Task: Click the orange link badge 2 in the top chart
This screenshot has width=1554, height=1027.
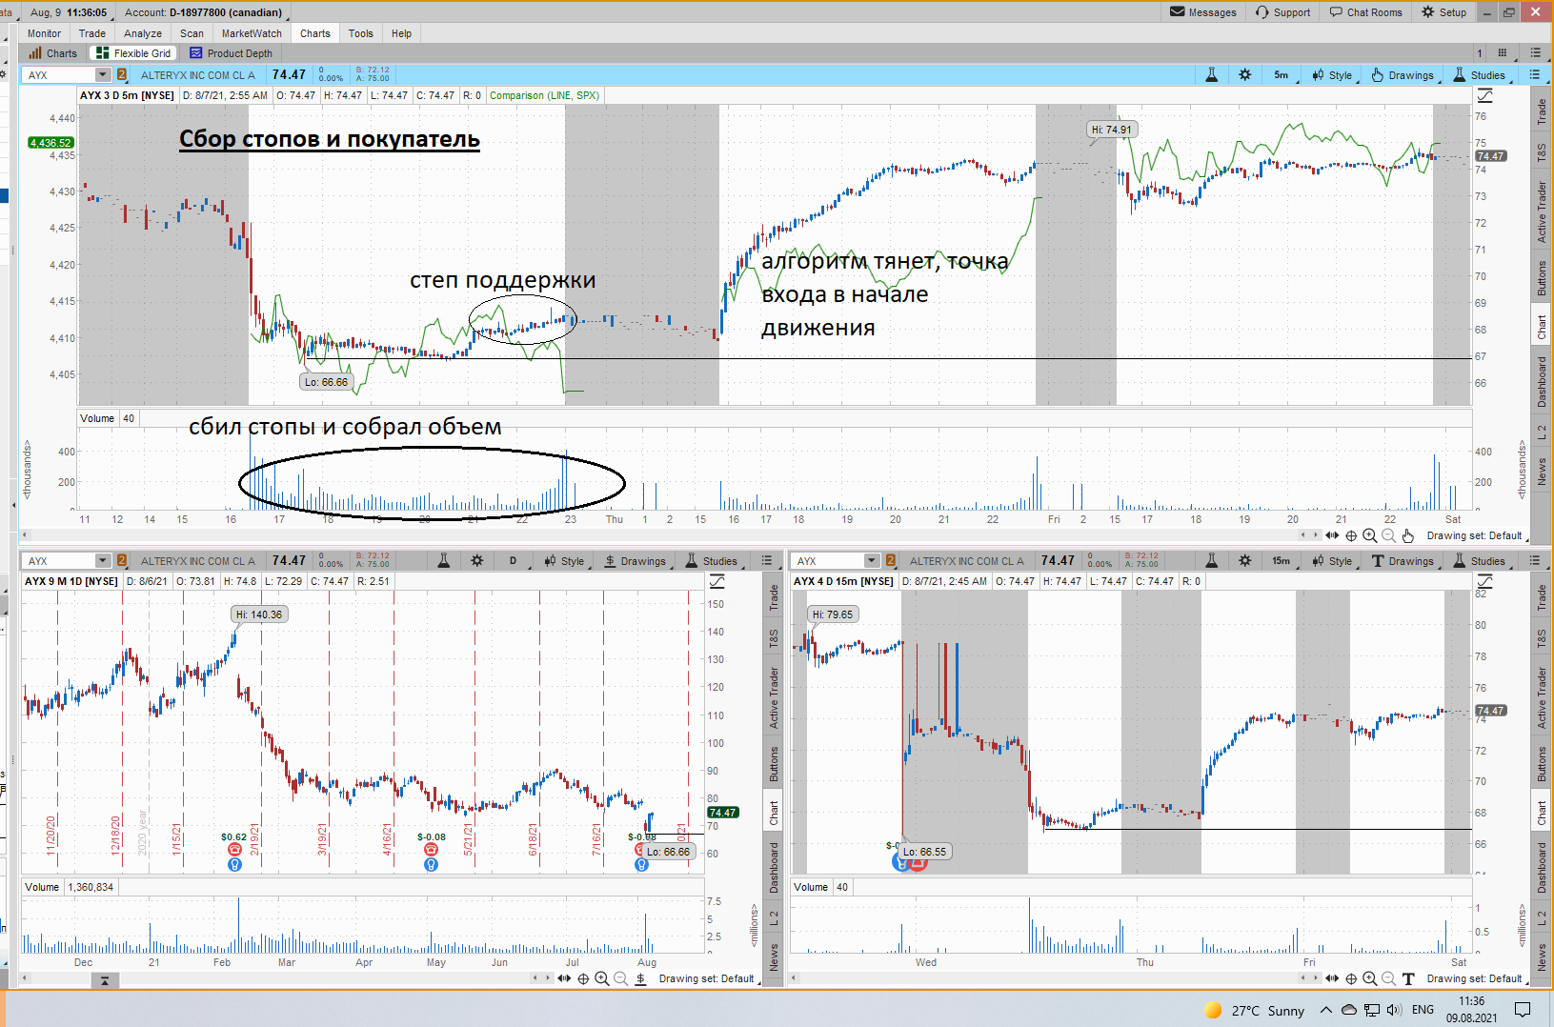Action: pos(122,75)
